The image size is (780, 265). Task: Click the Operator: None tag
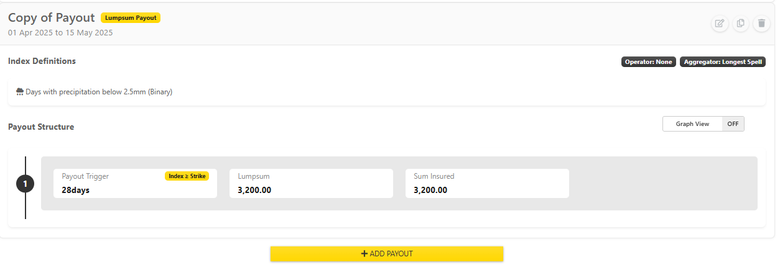pos(648,62)
